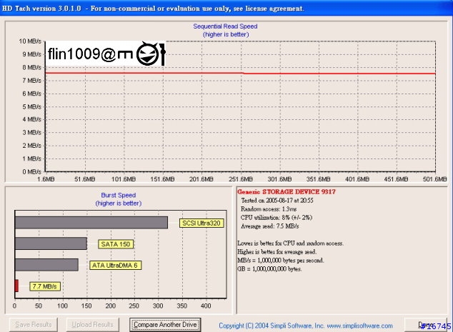Click the 'GB = 1,000,000,000 bytes' note
This screenshot has height=332, width=453.
pos(269,269)
